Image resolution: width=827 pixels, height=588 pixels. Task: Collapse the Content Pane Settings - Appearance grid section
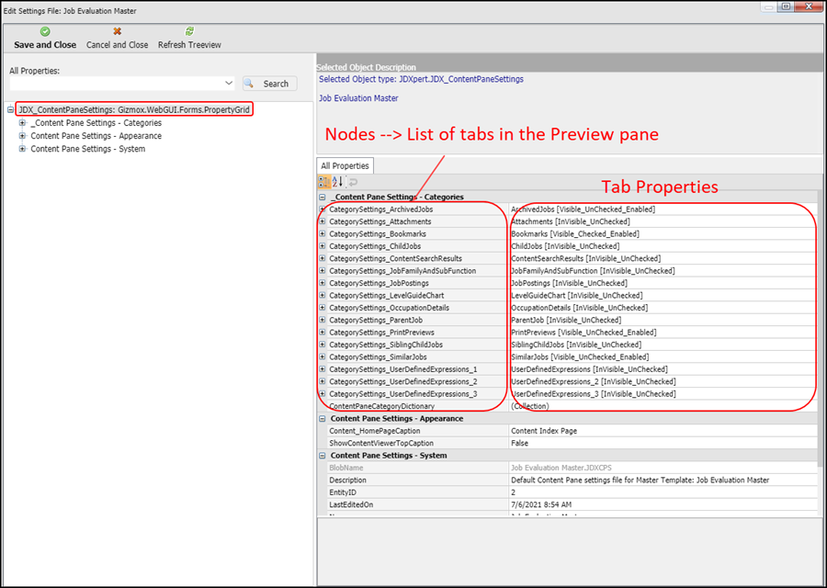point(323,419)
